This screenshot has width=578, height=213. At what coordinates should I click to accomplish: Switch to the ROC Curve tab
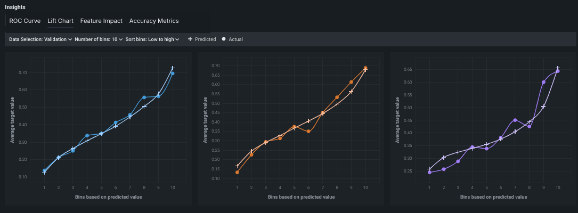[25, 21]
